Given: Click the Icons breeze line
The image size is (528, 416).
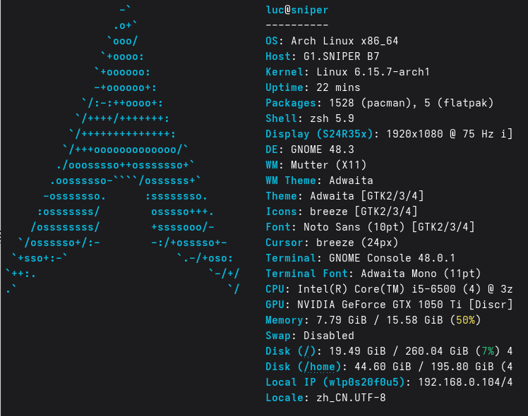Looking at the screenshot, I should (342, 212).
